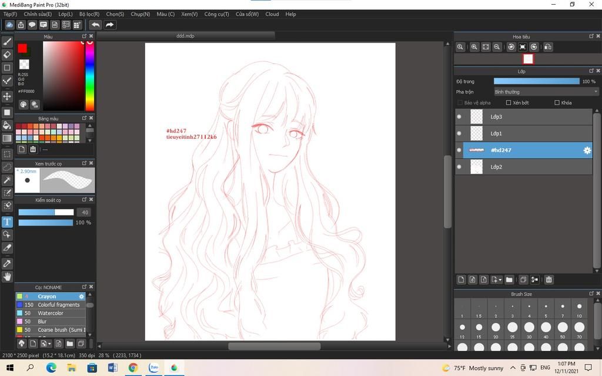Enable the Khóa lock checkbox

pos(557,103)
